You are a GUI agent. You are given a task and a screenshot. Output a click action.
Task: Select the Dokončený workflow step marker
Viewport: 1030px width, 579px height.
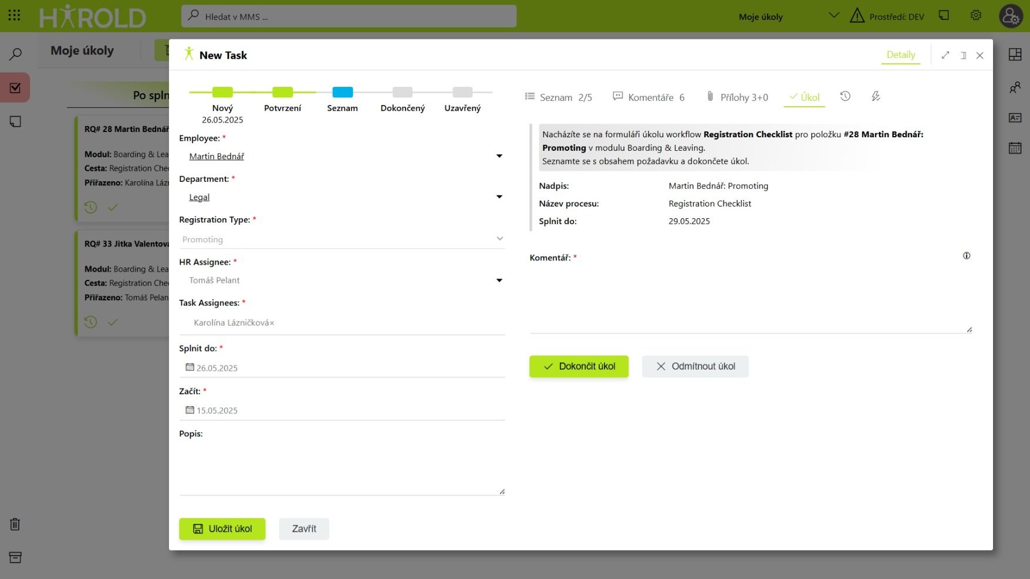tap(402, 93)
